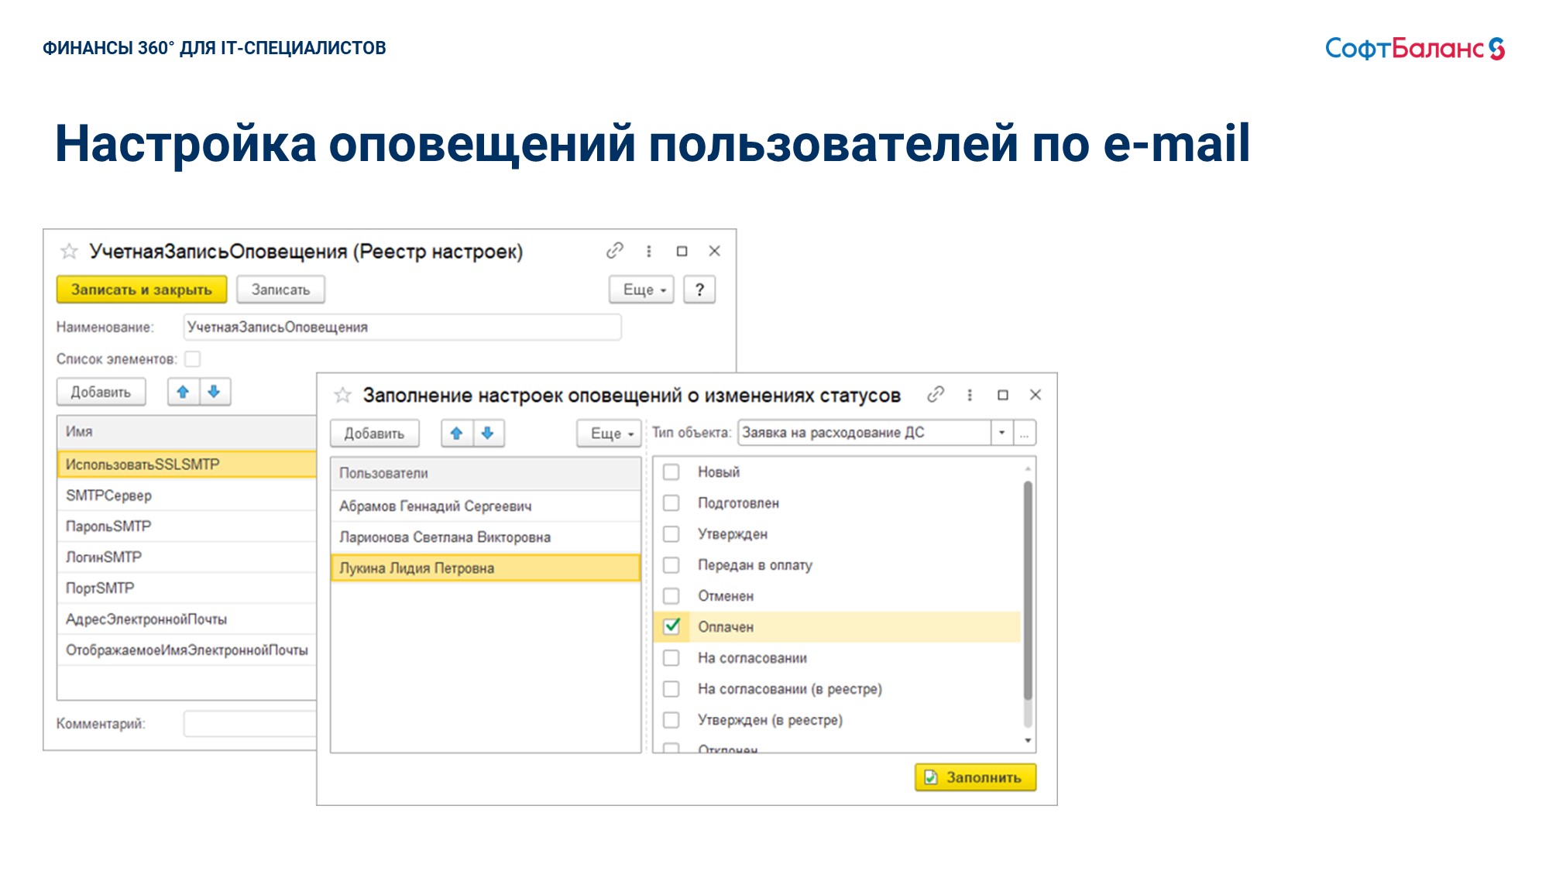Move item down in Реестр настроек list
The image size is (1549, 871).
(x=215, y=392)
